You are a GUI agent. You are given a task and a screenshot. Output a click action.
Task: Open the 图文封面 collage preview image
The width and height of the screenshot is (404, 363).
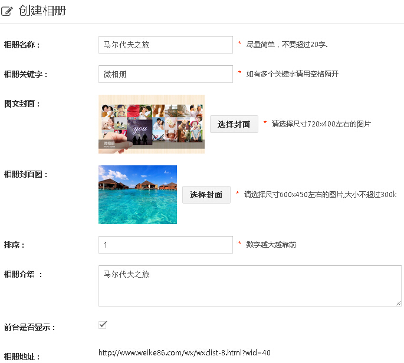click(151, 124)
